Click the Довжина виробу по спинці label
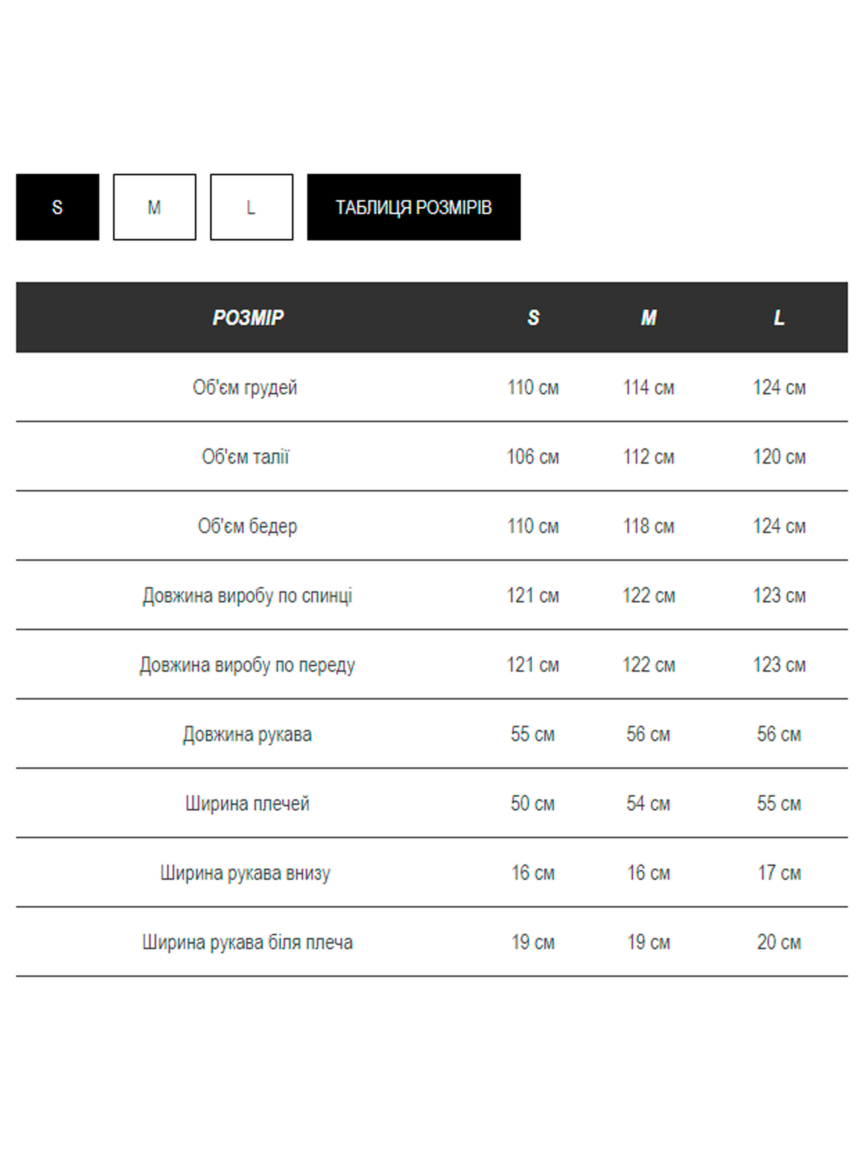Viewport: 863px width, 1151px height. coord(247,596)
